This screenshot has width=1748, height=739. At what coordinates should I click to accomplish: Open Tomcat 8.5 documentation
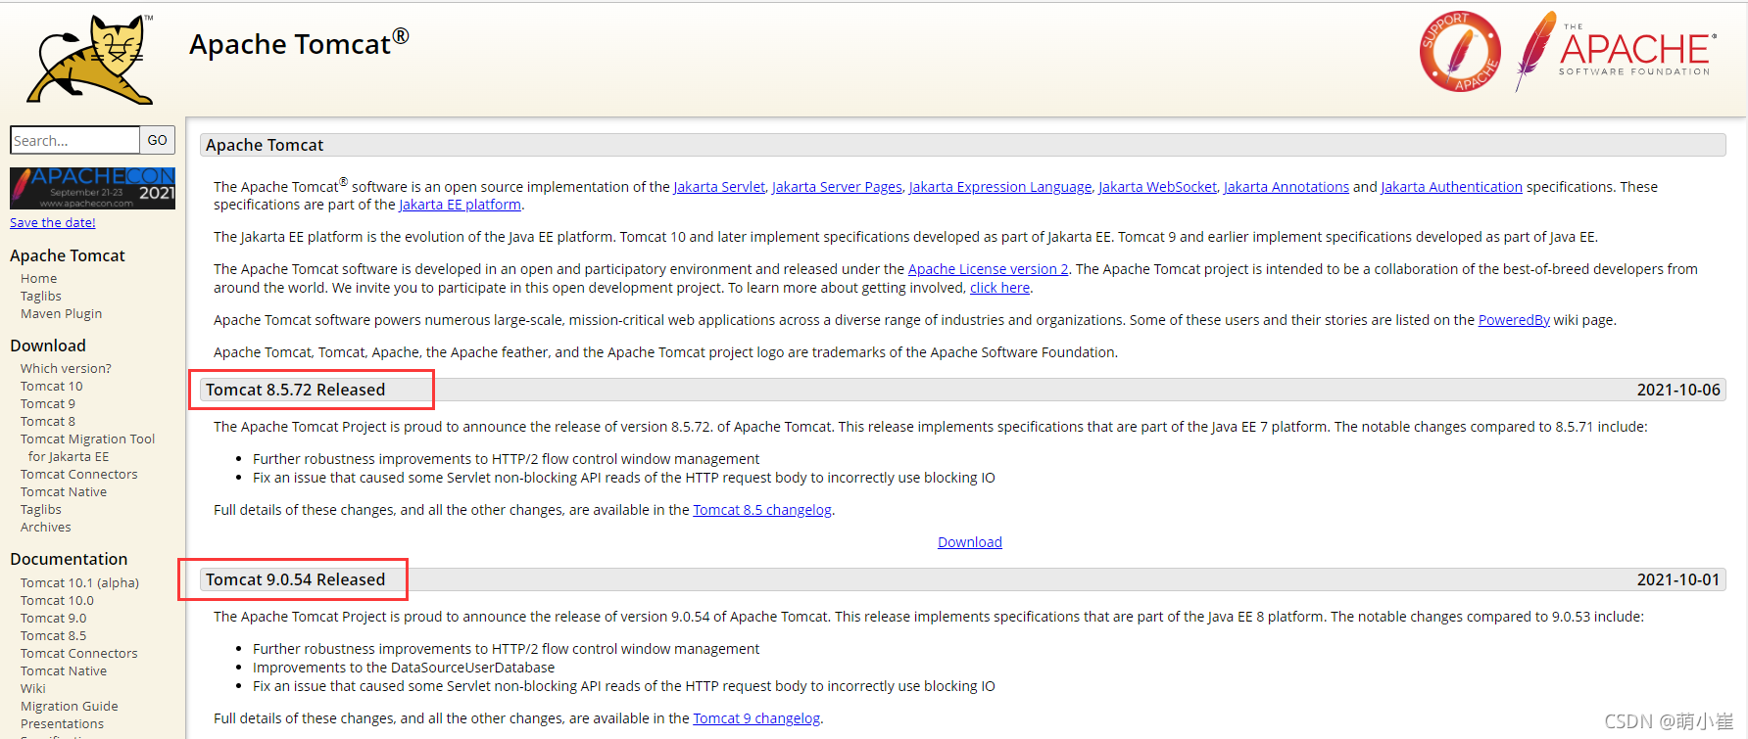54,636
